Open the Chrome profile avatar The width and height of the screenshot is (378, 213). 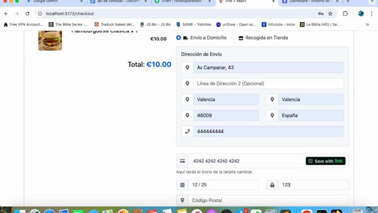click(x=361, y=13)
